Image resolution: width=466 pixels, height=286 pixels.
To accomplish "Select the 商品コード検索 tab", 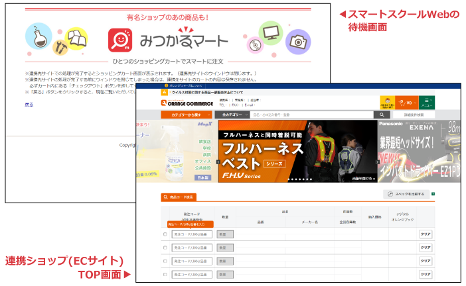I will coord(179,197).
